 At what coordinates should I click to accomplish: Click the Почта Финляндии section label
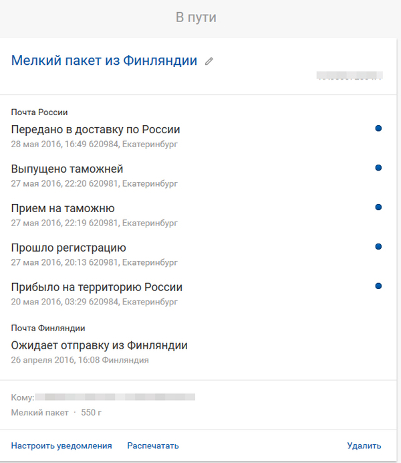(x=48, y=329)
